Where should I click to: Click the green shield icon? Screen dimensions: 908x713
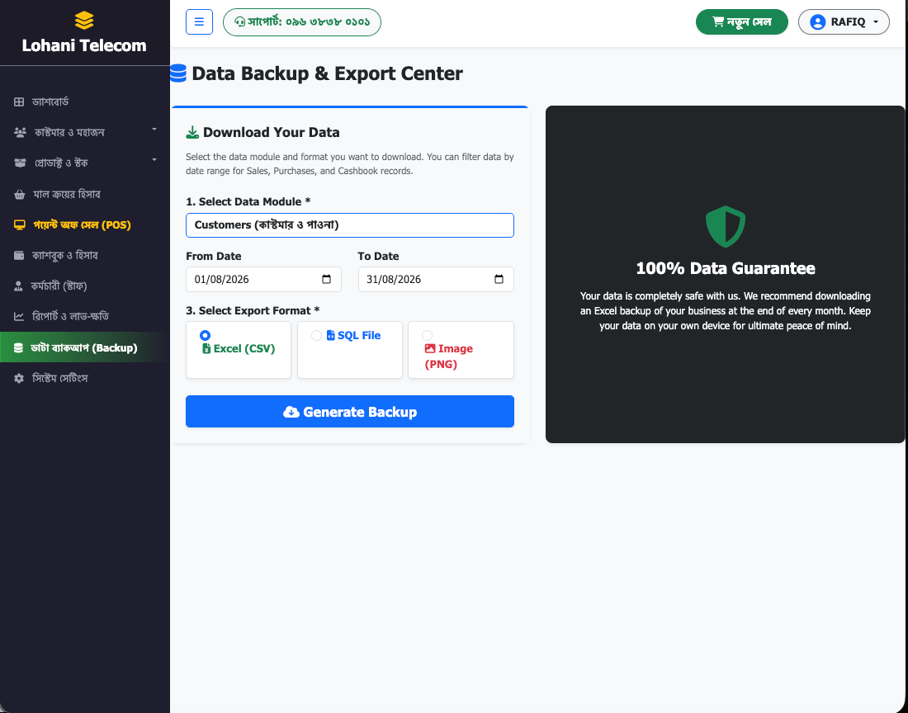[725, 226]
